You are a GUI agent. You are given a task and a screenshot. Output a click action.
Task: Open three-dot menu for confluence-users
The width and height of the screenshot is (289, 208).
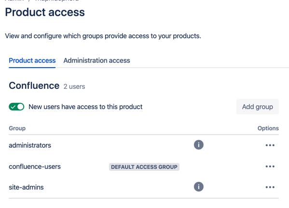(270, 166)
